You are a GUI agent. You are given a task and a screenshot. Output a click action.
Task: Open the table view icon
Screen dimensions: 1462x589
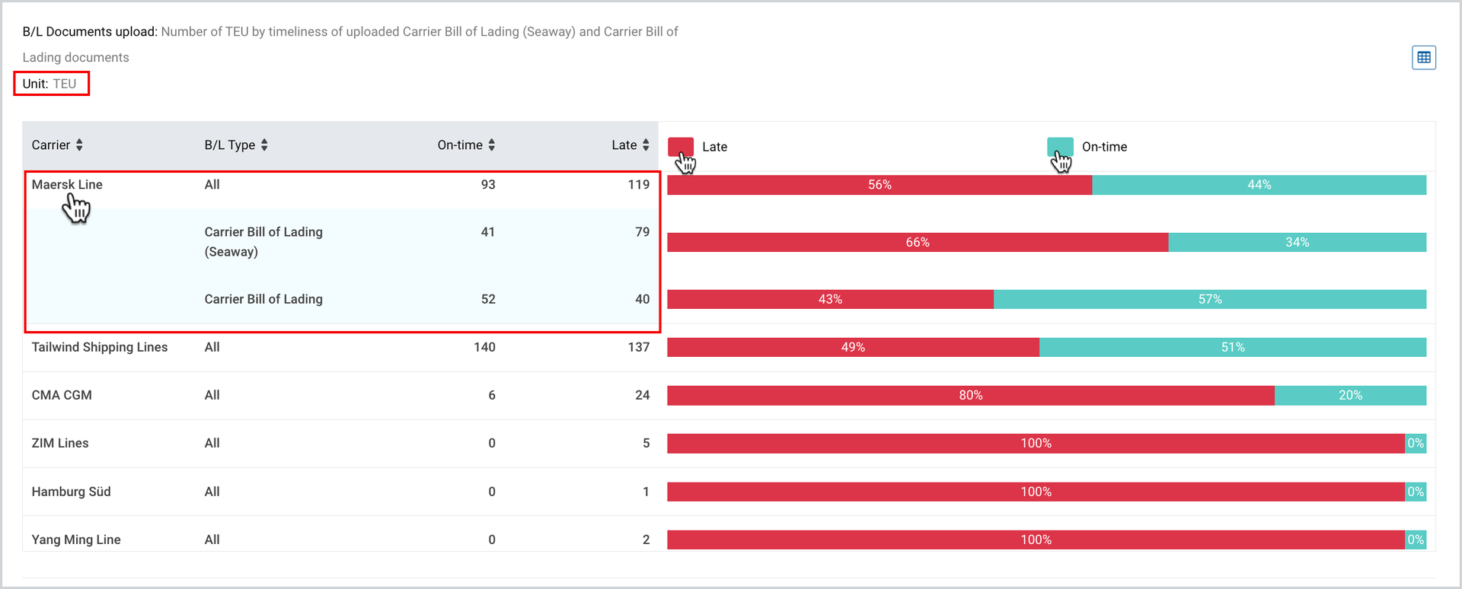click(1423, 58)
